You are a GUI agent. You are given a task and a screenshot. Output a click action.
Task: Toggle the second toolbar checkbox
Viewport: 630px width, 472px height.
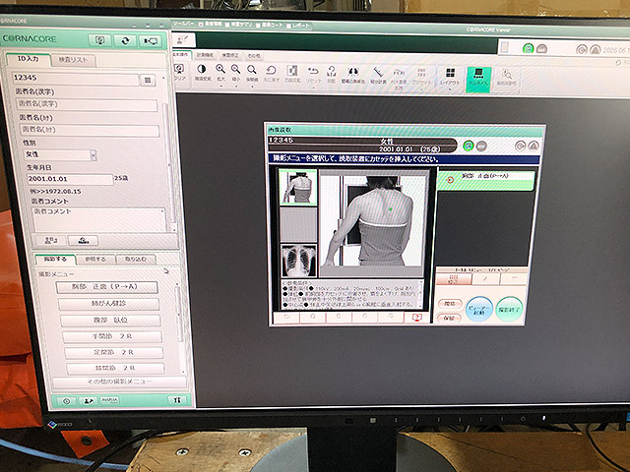pos(227,25)
